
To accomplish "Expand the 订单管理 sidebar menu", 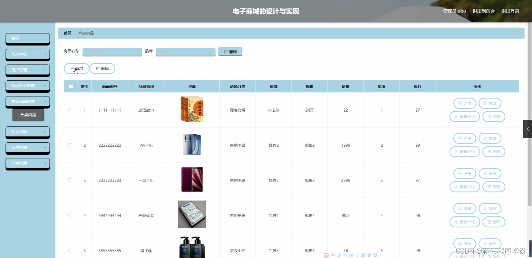I will [x=27, y=163].
